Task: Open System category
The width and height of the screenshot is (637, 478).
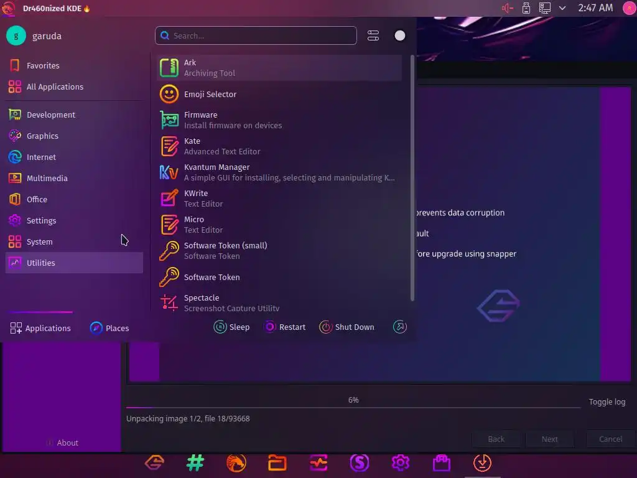Action: tap(74, 241)
